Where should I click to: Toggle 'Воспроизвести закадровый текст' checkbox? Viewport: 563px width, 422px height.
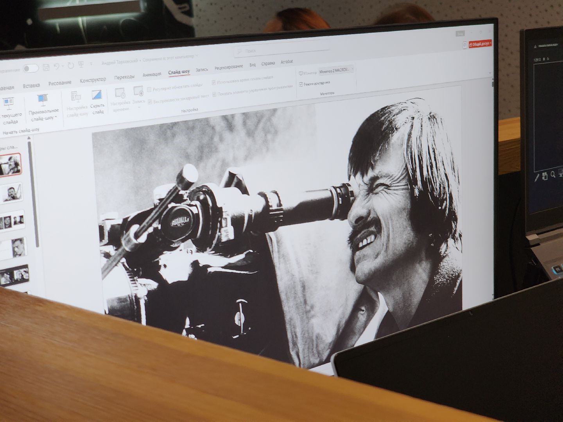(x=150, y=102)
